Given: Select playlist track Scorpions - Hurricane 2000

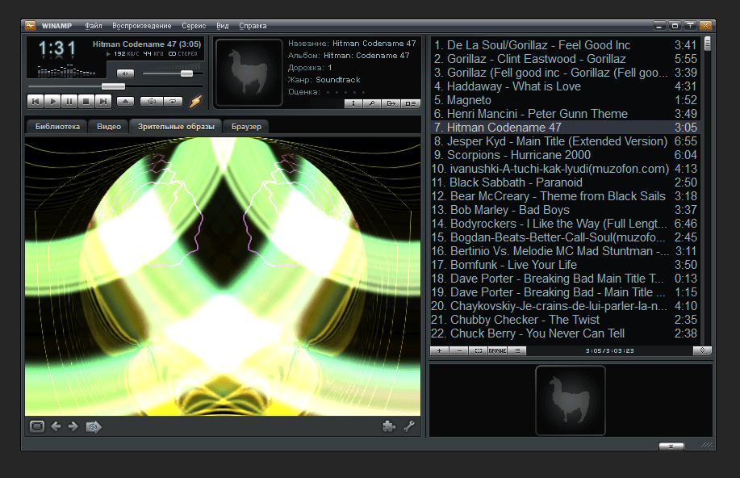Looking at the screenshot, I should pos(564,155).
